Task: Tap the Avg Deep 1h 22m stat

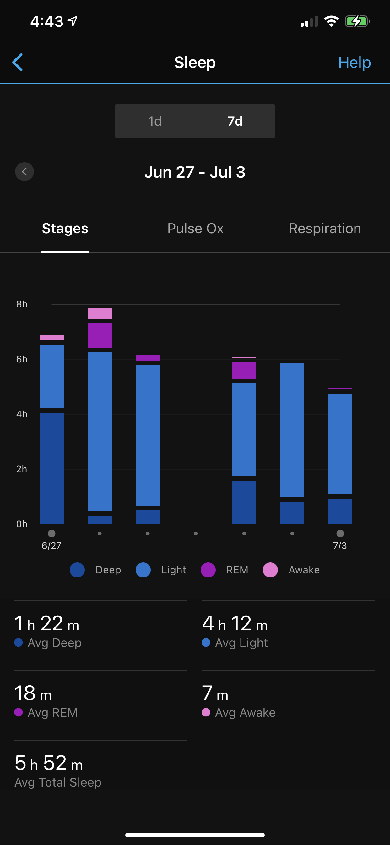Action: [x=48, y=632]
